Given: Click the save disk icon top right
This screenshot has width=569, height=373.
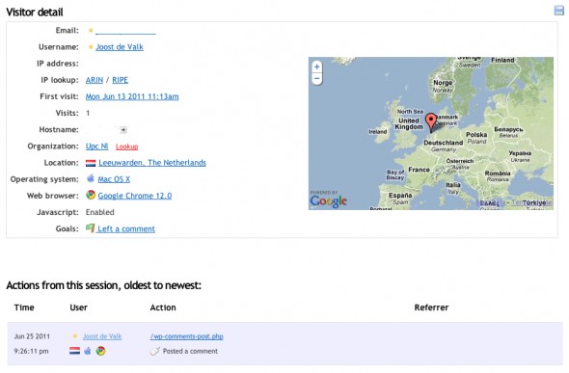Looking at the screenshot, I should 558,11.
